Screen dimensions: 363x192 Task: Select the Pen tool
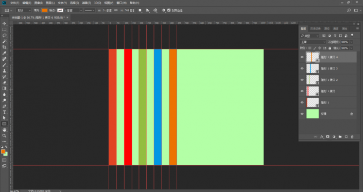point(4,106)
